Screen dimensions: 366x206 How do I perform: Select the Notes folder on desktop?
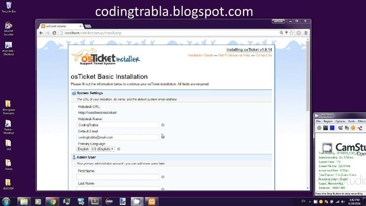click(9, 165)
